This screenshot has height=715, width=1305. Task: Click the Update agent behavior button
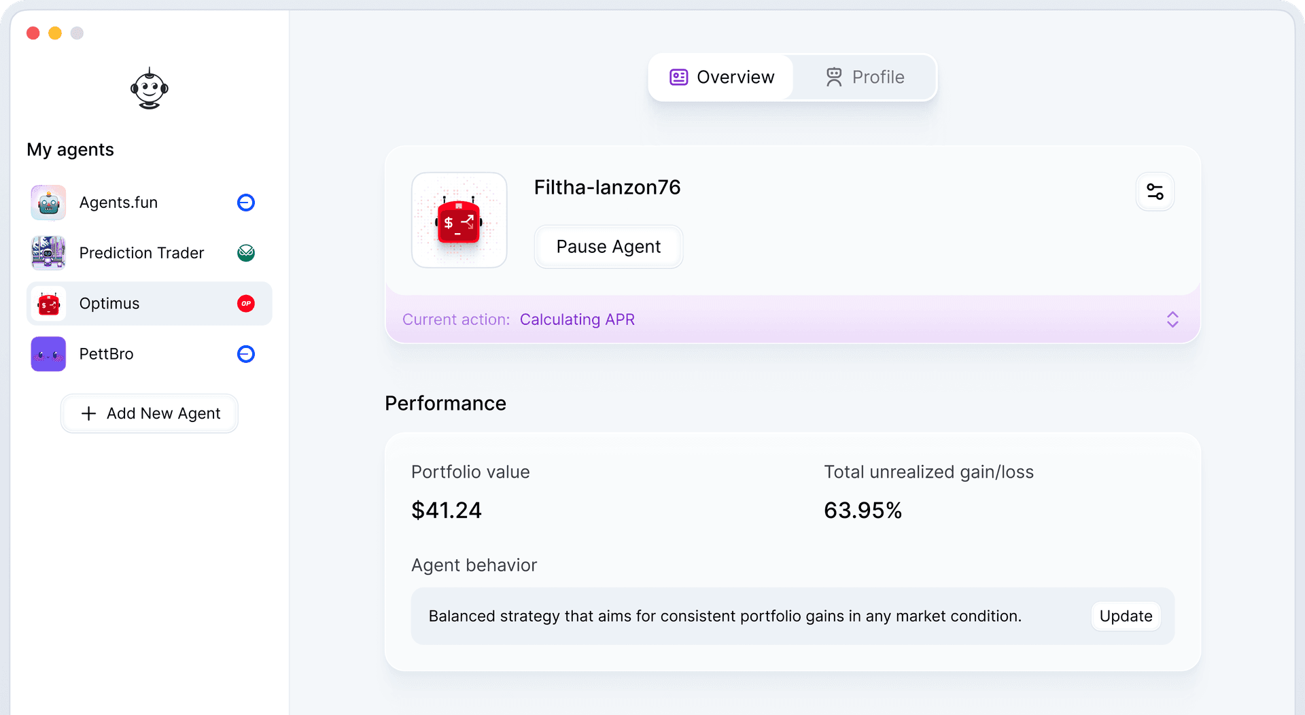[1126, 616]
